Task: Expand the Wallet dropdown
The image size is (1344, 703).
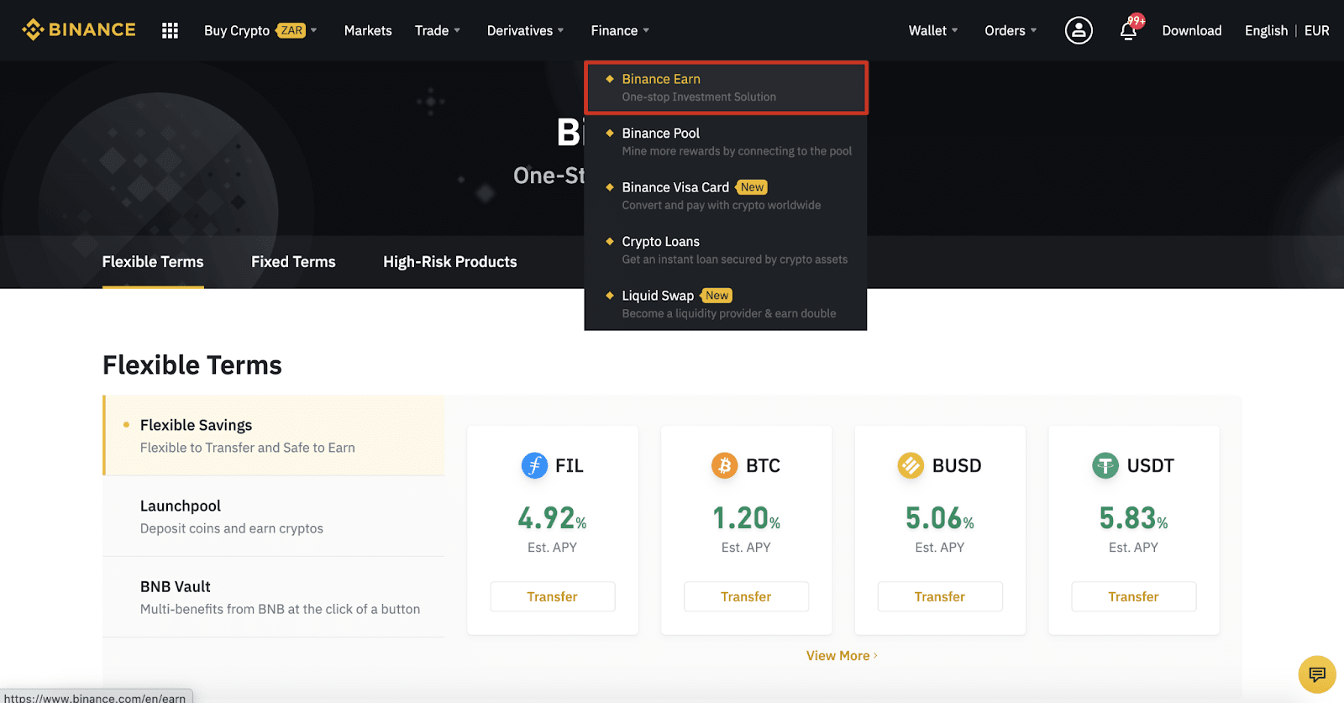Action: coord(933,30)
